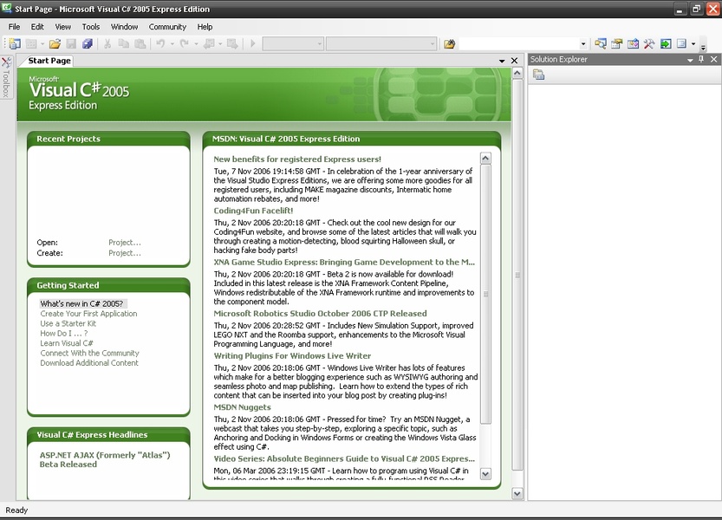Click the Save All toolbar icon

coord(88,43)
